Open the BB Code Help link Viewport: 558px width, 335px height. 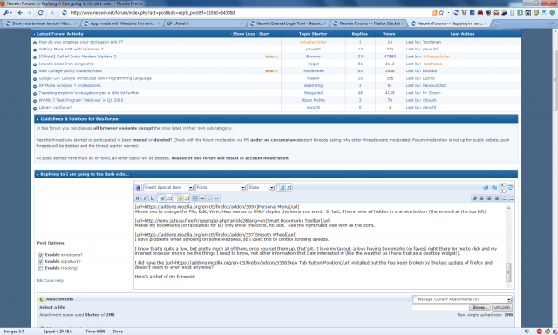click(x=51, y=281)
